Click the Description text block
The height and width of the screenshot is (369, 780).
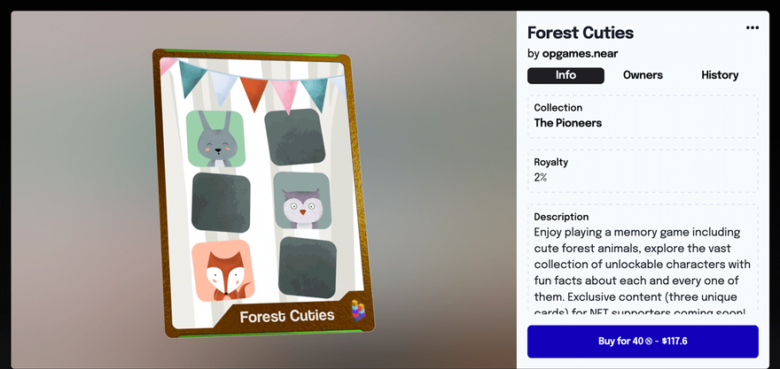643,264
